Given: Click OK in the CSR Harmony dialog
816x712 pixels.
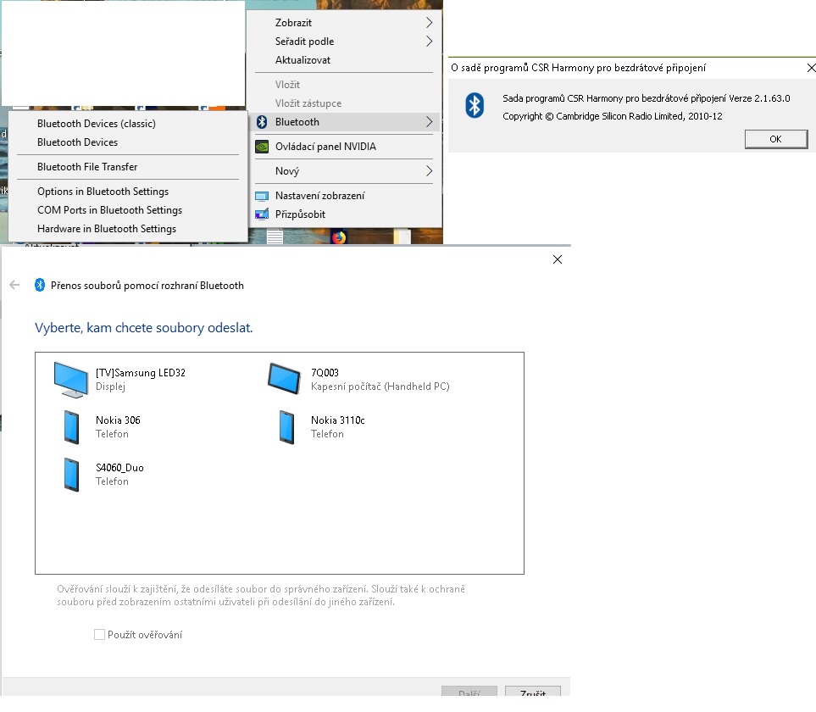Looking at the screenshot, I should [776, 139].
